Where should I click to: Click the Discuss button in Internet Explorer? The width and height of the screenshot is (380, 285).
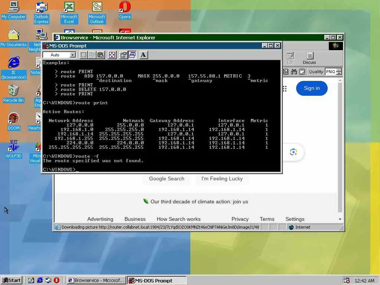pyautogui.click(x=309, y=58)
